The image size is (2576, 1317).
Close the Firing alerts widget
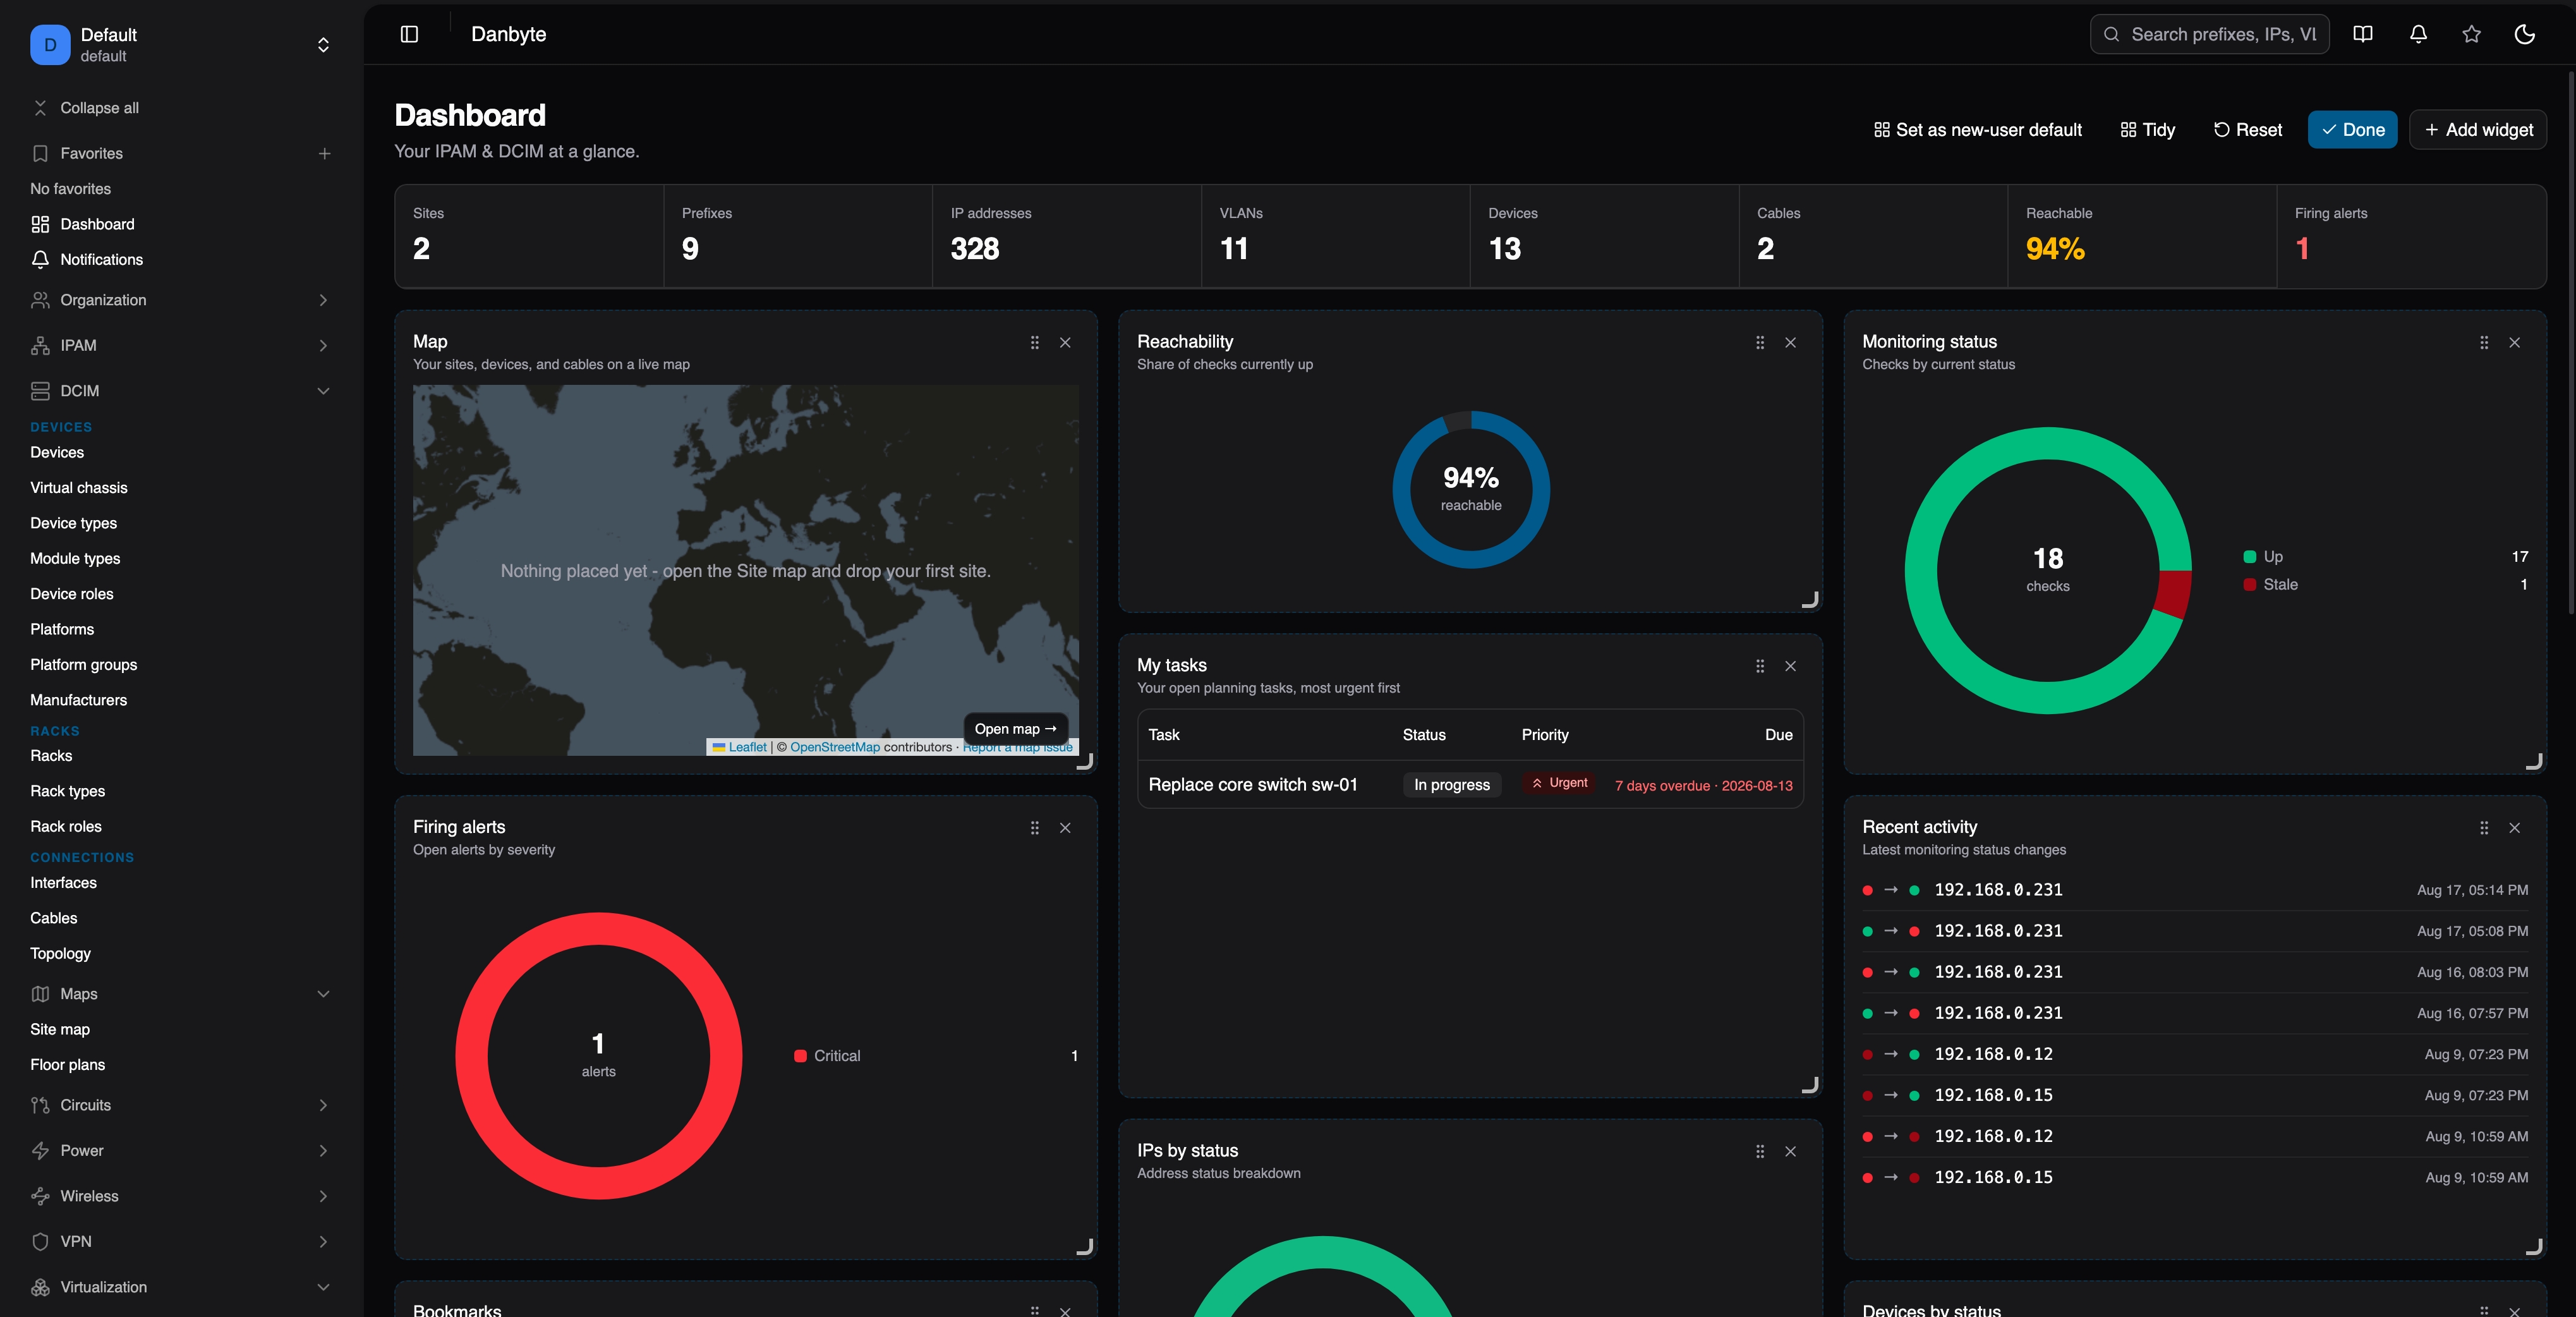tap(1065, 828)
